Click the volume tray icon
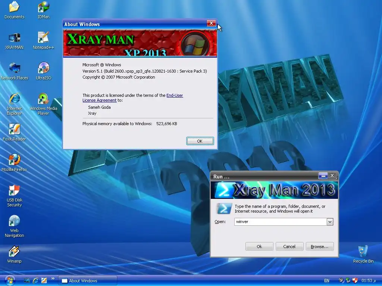382x286 pixels. point(341,280)
